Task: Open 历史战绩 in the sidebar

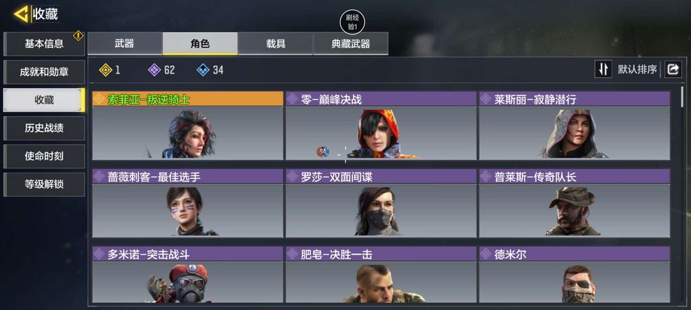Action: pos(44,128)
